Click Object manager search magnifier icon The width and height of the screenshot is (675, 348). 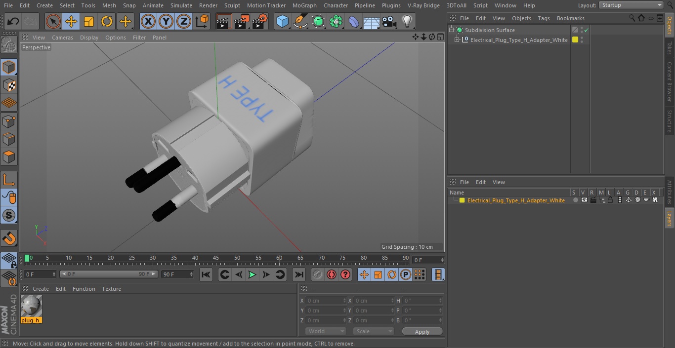click(632, 18)
